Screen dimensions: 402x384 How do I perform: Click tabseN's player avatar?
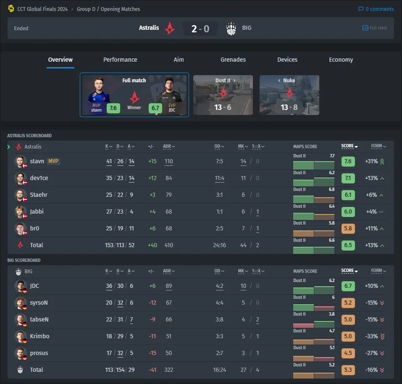point(20,319)
